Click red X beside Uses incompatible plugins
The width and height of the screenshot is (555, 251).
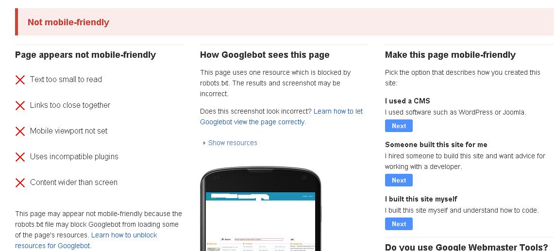point(20,157)
